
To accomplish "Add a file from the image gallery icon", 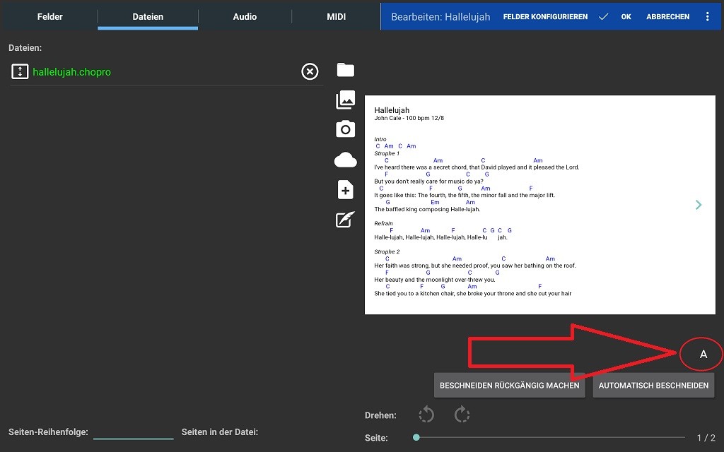I will click(345, 100).
